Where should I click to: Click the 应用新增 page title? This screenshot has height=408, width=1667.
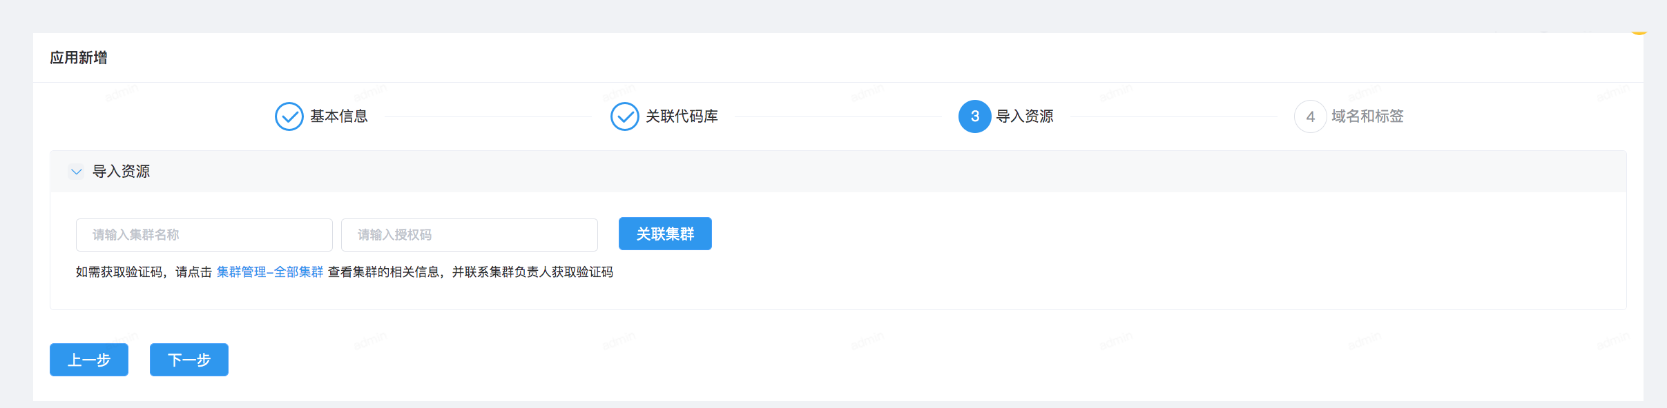[x=79, y=58]
